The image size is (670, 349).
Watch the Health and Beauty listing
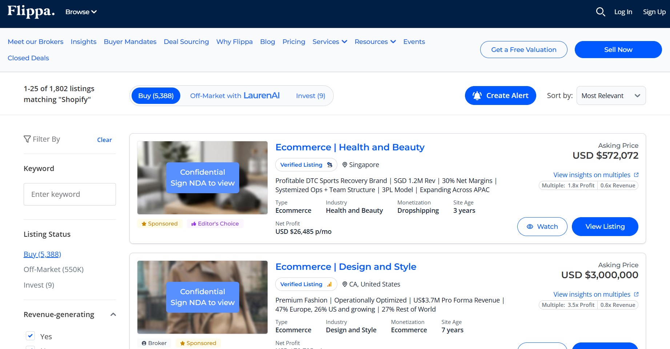point(542,227)
